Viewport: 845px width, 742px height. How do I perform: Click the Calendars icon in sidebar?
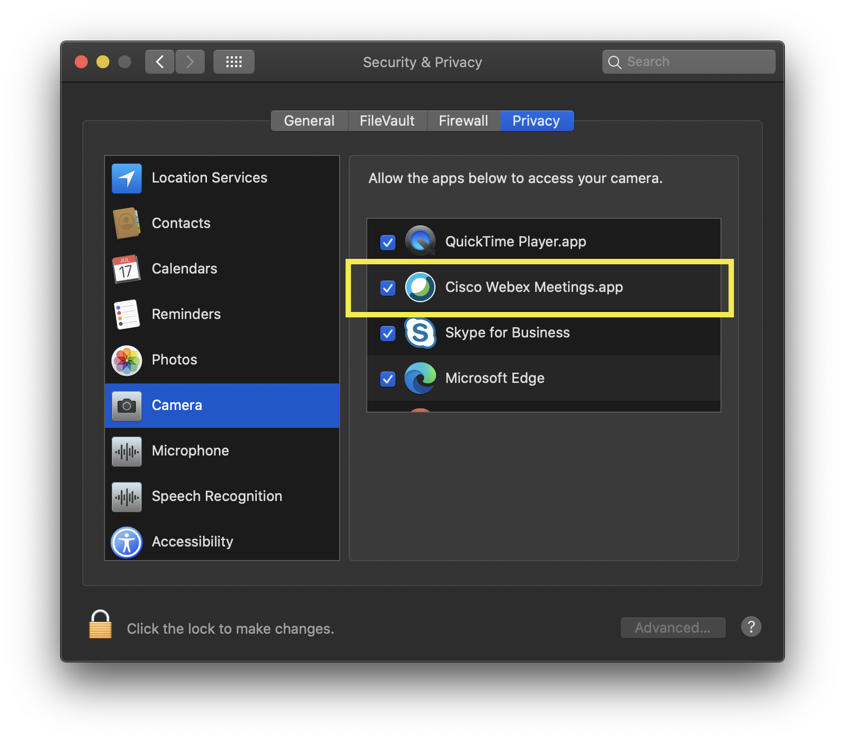point(127,269)
